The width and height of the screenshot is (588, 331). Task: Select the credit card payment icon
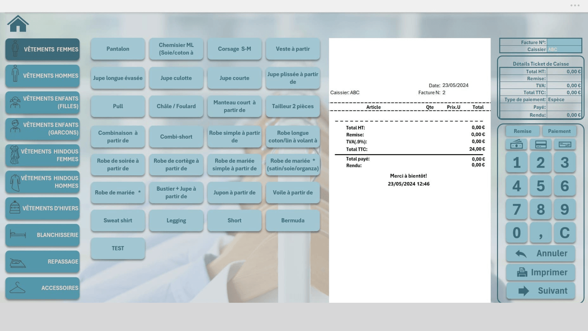click(x=541, y=144)
